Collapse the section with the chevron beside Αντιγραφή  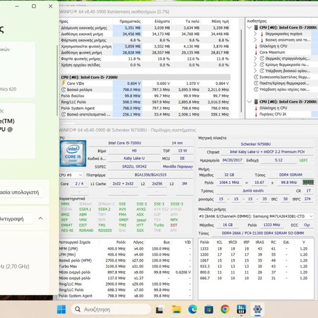(41, 218)
